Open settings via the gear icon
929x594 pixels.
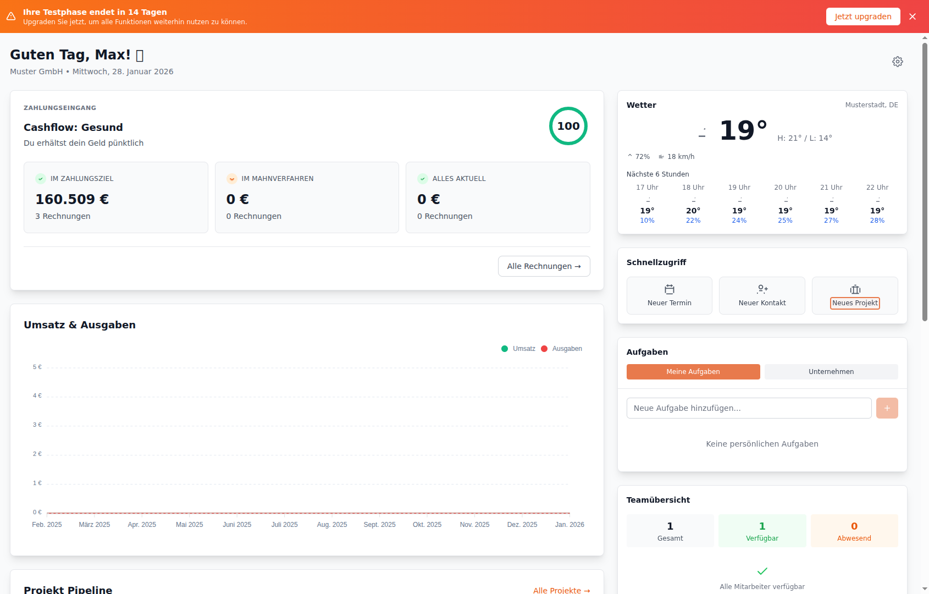point(897,62)
